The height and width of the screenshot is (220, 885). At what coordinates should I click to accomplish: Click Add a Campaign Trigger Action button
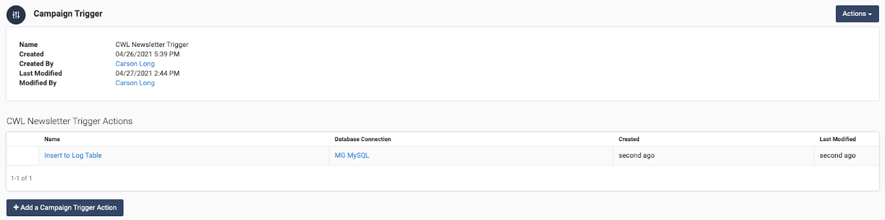pos(65,208)
